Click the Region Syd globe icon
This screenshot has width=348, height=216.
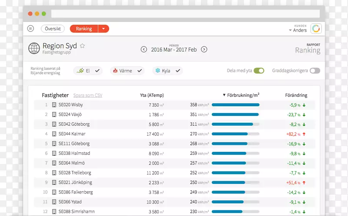point(34,48)
